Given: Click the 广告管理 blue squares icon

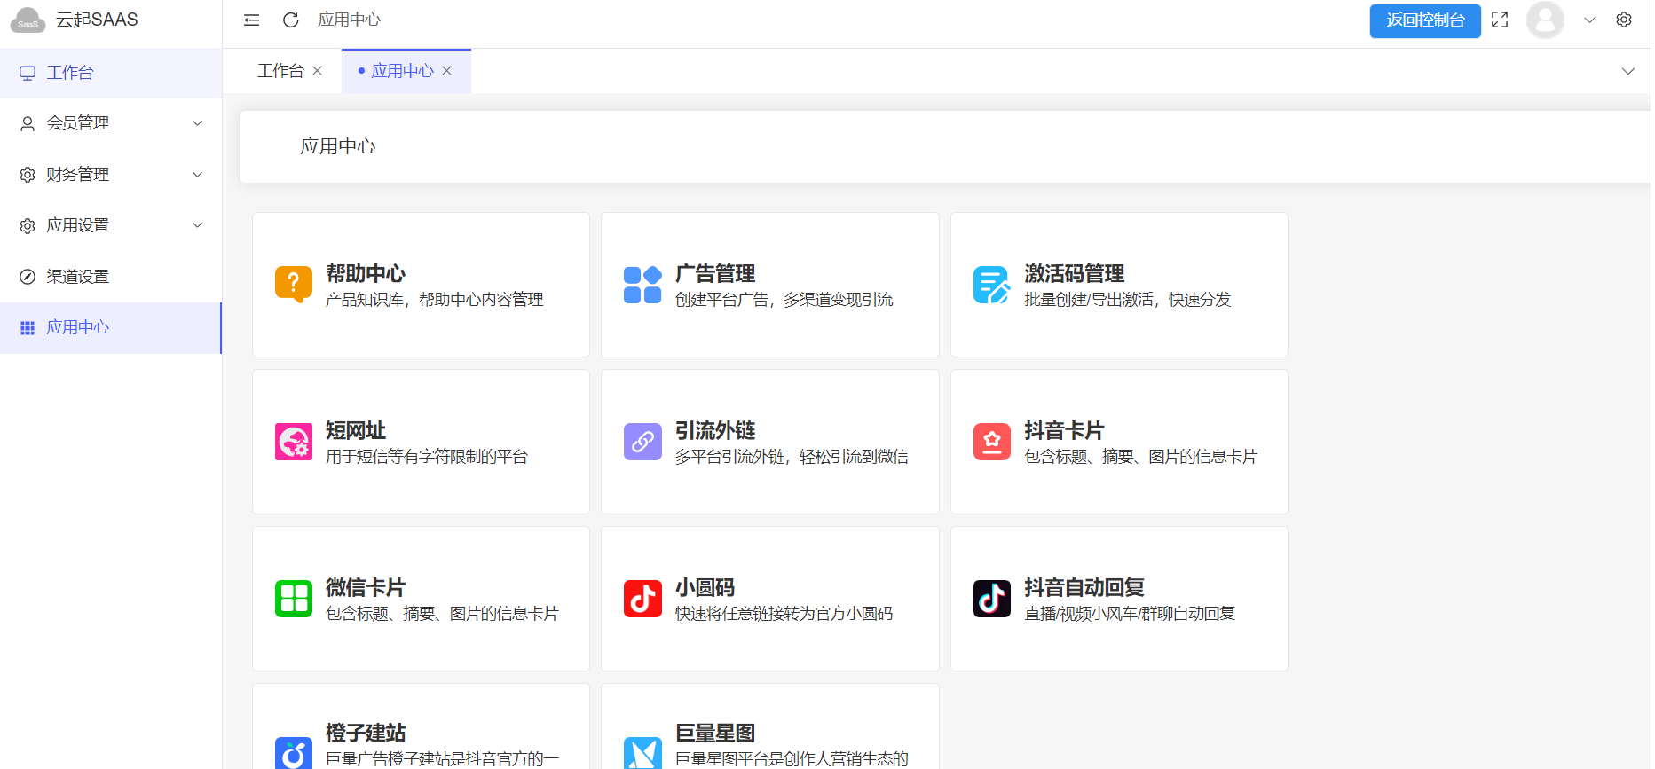Looking at the screenshot, I should (x=642, y=285).
